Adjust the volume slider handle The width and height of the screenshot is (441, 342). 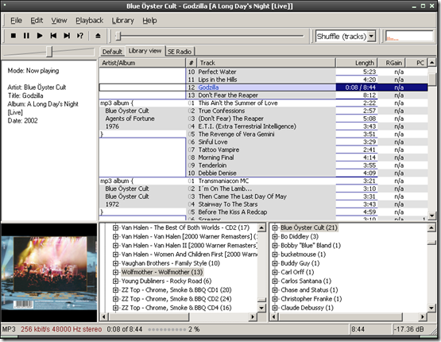[49, 52]
